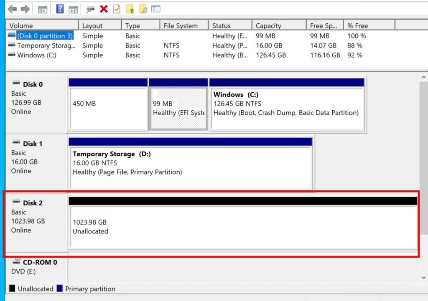428x301 pixels.
Task: Select the Disk 0 header panel
Action: coord(37,104)
